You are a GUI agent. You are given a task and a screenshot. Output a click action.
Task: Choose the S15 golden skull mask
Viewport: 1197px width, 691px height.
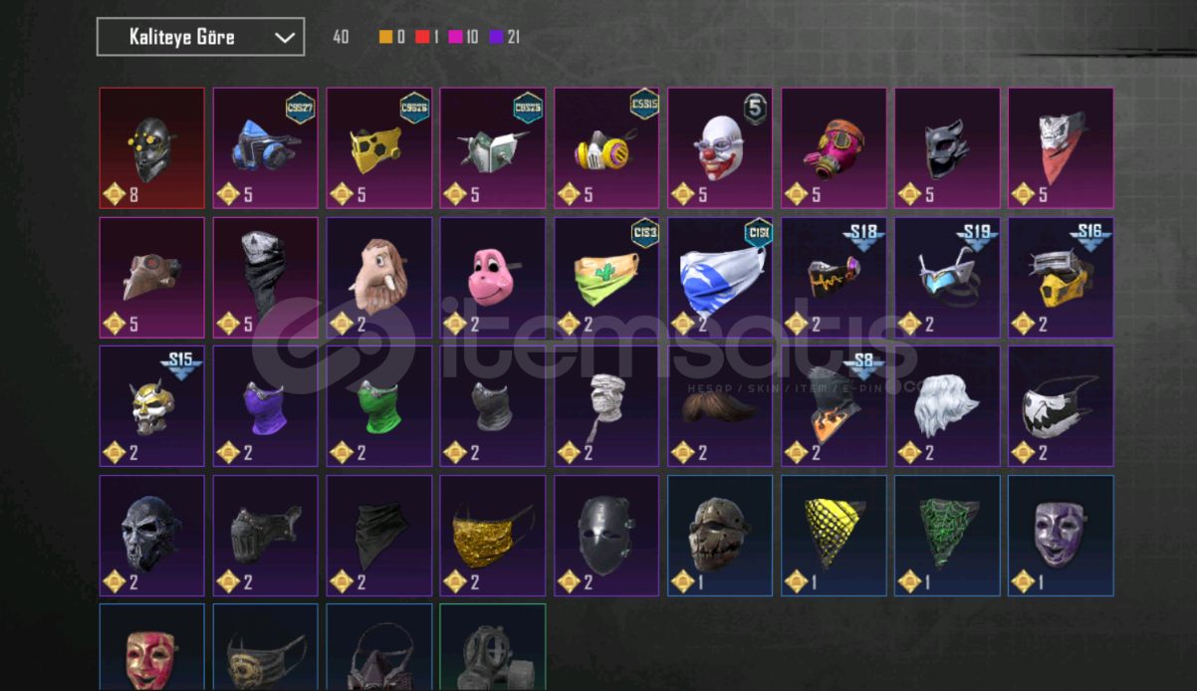pos(151,406)
